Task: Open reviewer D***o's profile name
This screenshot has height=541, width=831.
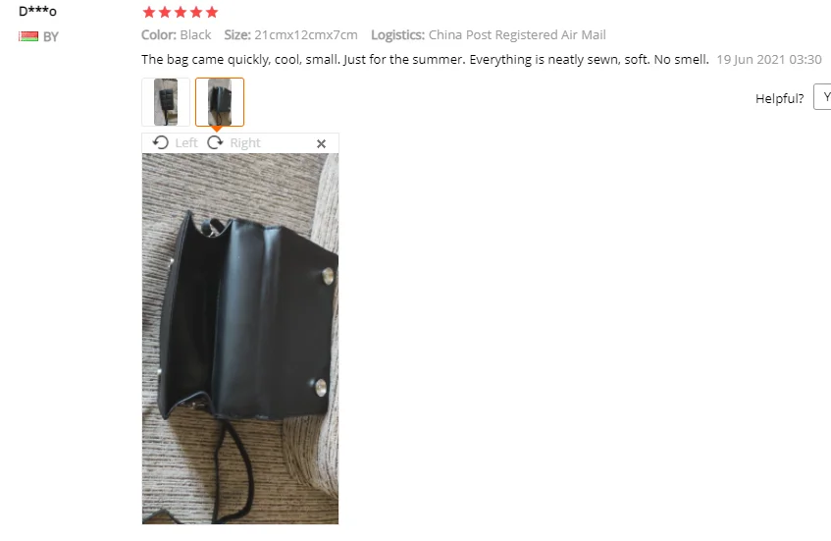Action: (37, 11)
